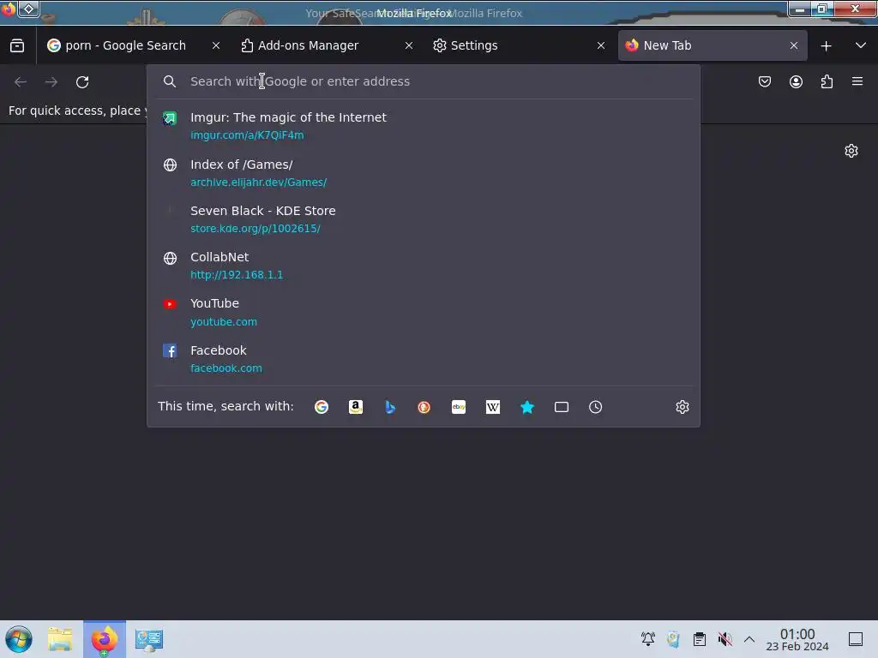Screen dimensions: 878x658
Task: Expand the hidden tray icons arrow
Action: tap(749, 639)
